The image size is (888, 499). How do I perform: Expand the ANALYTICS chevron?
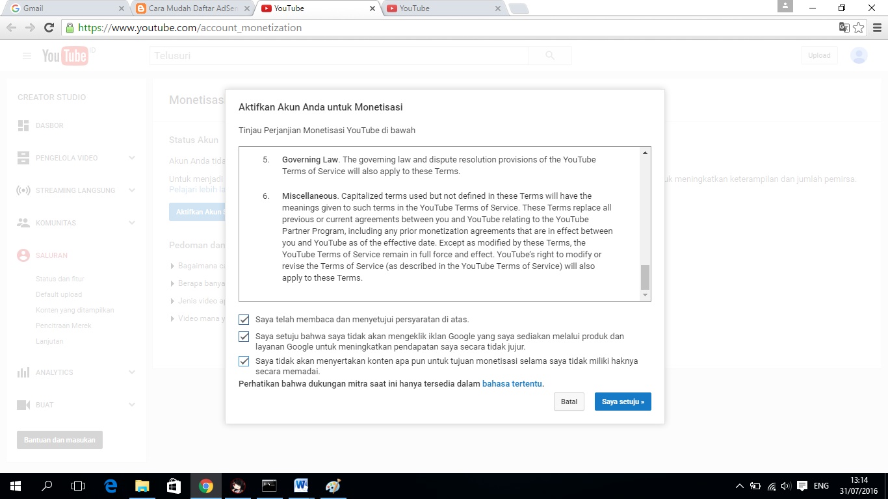tap(132, 372)
